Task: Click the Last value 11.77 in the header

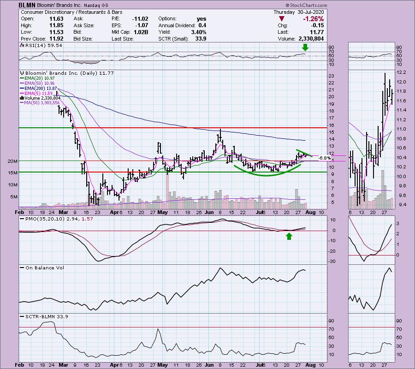Action: click(x=317, y=32)
